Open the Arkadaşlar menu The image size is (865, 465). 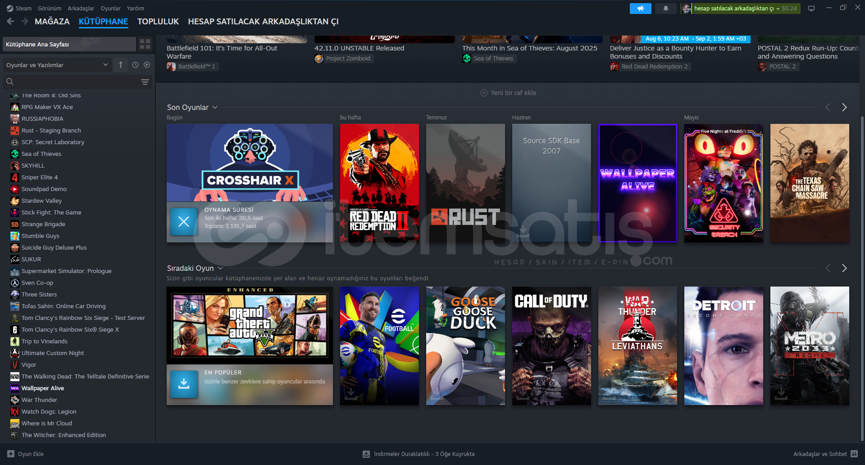tap(81, 8)
